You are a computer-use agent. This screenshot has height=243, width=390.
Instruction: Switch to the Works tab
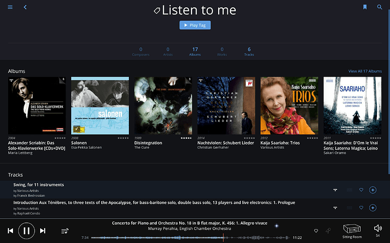pyautogui.click(x=222, y=52)
